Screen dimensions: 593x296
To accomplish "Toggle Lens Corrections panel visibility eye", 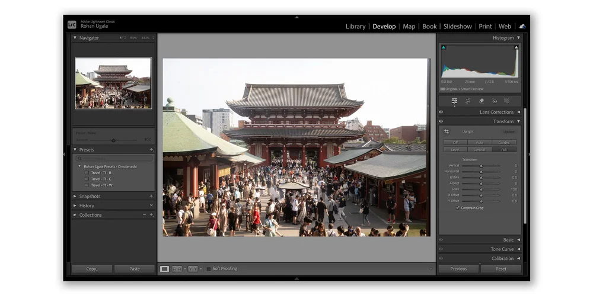I will tap(441, 112).
